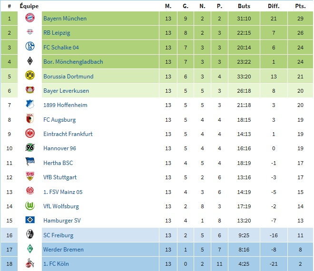Open the FC Augsburg team page

coord(59,120)
